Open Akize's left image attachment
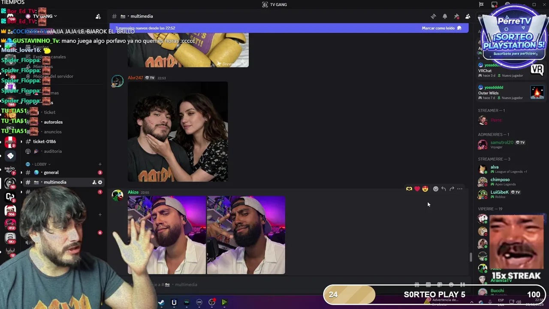Image resolution: width=549 pixels, height=309 pixels. pos(167,235)
